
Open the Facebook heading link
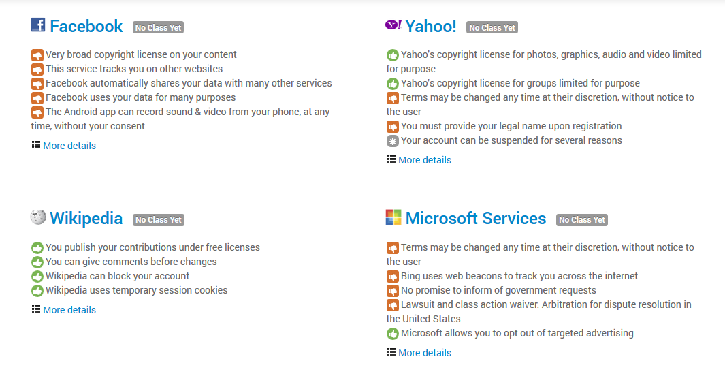click(x=86, y=27)
